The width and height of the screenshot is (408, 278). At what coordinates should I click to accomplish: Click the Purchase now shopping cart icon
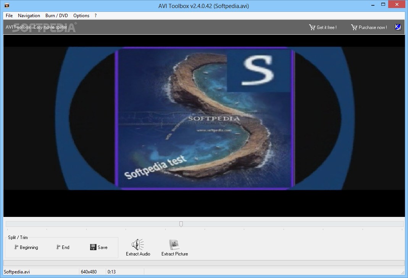click(354, 27)
